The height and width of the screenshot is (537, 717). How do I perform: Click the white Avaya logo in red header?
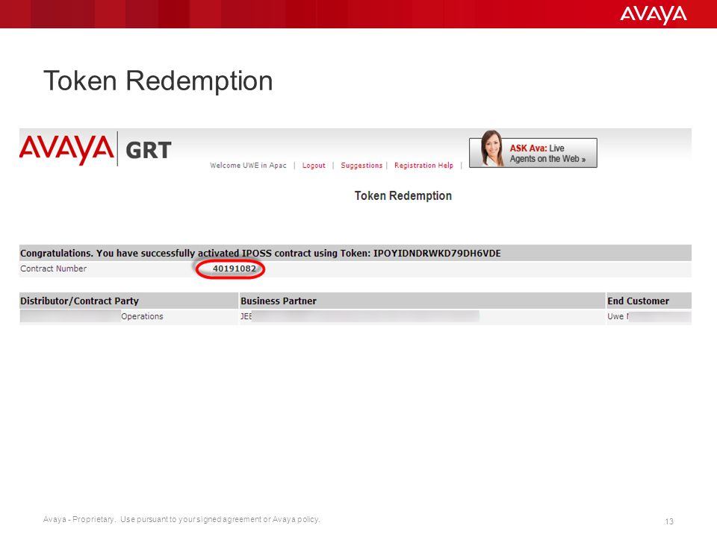[653, 14]
